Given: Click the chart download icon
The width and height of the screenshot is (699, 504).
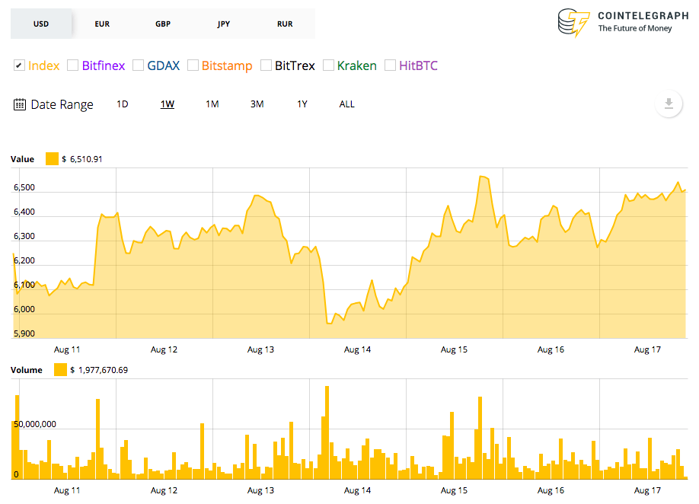Looking at the screenshot, I should click(x=669, y=104).
